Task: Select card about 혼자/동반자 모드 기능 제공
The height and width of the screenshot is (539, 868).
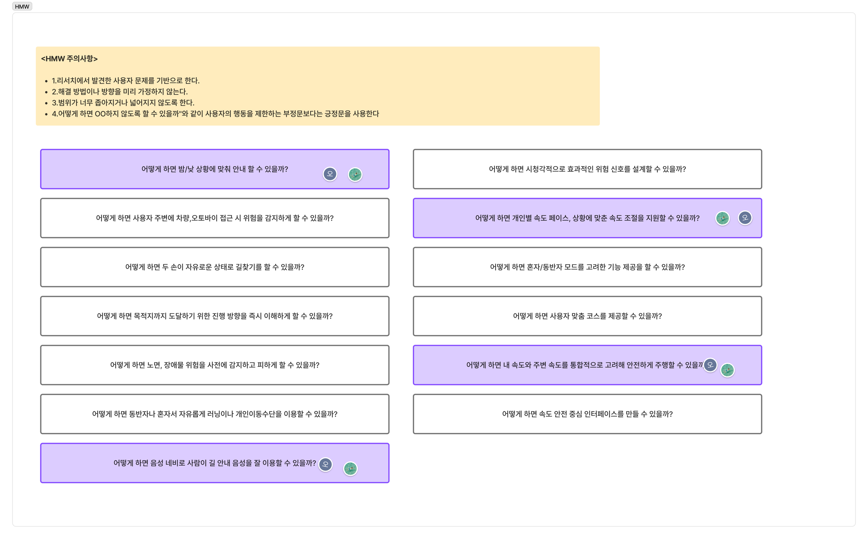Action: click(587, 267)
